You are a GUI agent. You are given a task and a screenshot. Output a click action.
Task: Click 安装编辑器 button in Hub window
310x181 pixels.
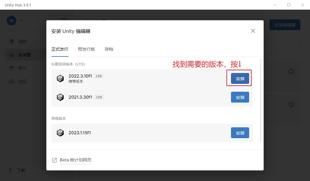(x=285, y=25)
